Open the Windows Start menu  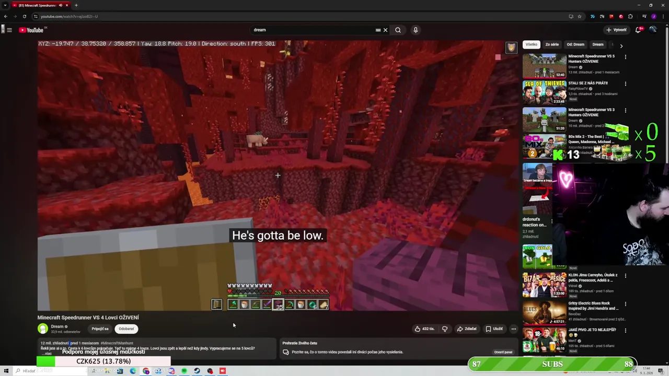pos(6,371)
